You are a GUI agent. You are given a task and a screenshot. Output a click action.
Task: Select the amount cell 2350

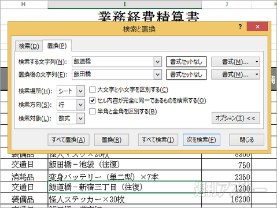click(x=227, y=176)
